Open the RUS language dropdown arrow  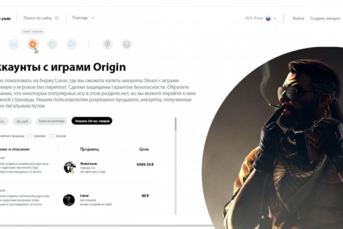[x=275, y=19]
